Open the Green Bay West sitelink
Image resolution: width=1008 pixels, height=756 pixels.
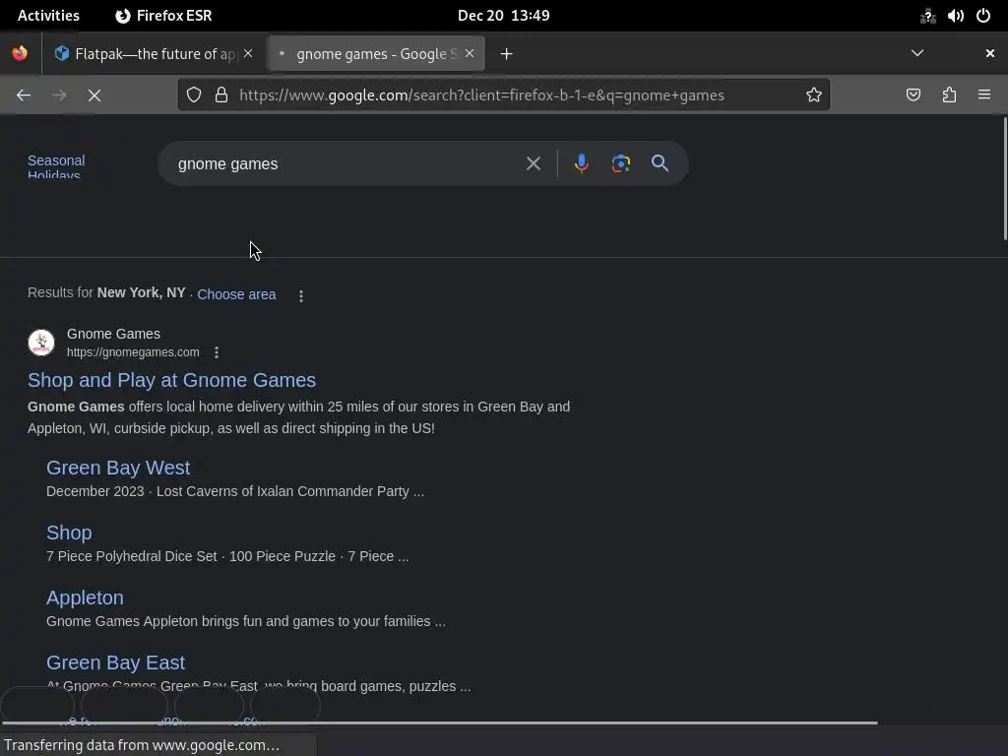click(118, 468)
